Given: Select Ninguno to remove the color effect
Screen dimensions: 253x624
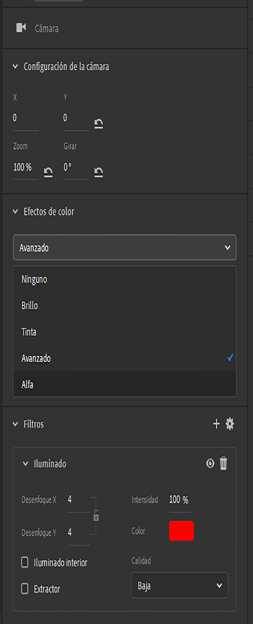Looking at the screenshot, I should [x=33, y=279].
